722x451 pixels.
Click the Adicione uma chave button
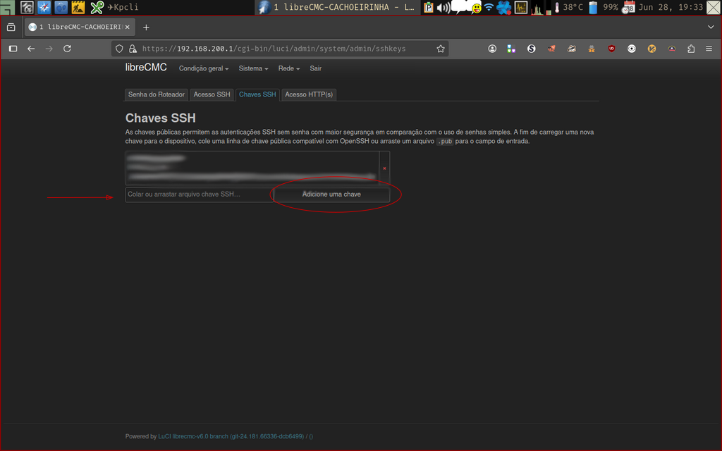tap(331, 194)
